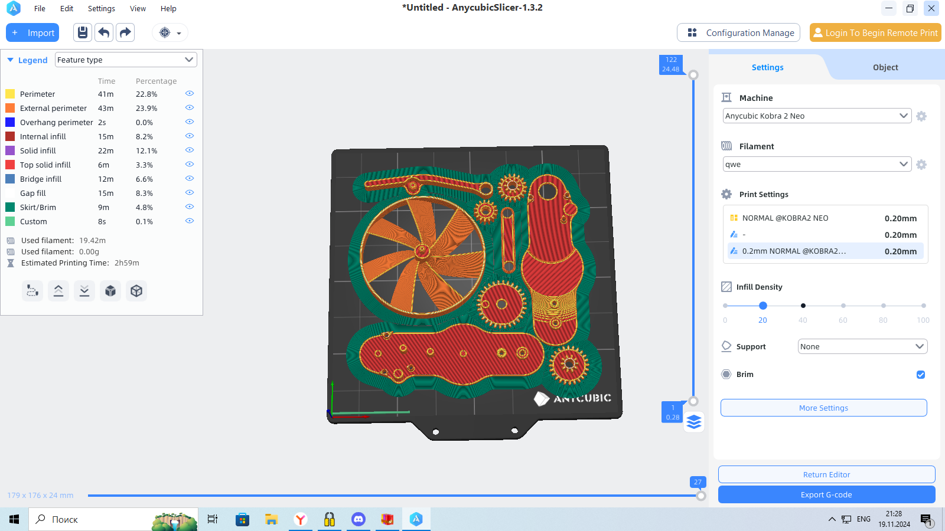Viewport: 945px width, 531px height.
Task: Click More Settings button
Action: [x=823, y=408]
